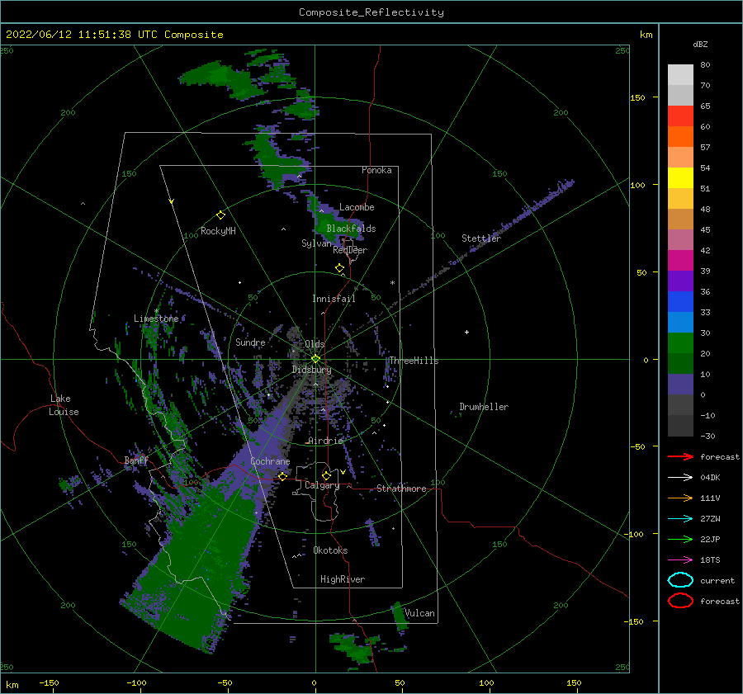This screenshot has width=743, height=694.
Task: Click the Drumheller city label
Action: [484, 407]
